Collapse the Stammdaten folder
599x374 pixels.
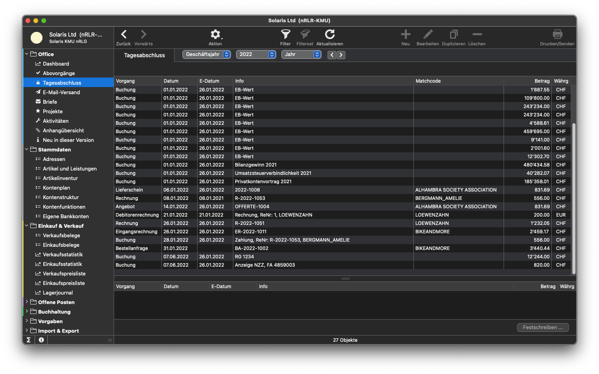pos(27,149)
